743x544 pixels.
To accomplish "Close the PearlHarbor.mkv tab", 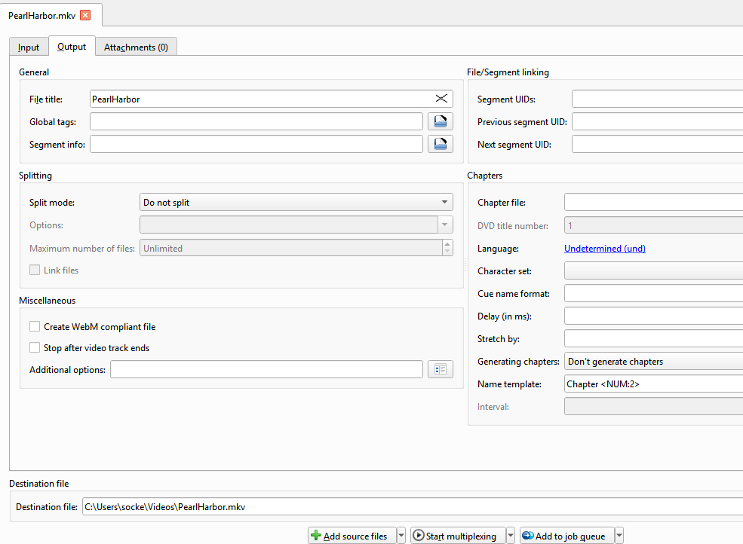I will pyautogui.click(x=84, y=15).
